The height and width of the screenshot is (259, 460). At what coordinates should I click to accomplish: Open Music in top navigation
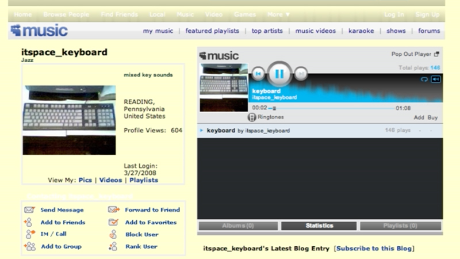(185, 14)
